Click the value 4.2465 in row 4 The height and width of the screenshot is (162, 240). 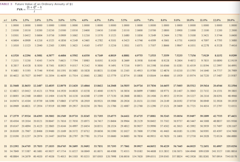click(x=86, y=40)
